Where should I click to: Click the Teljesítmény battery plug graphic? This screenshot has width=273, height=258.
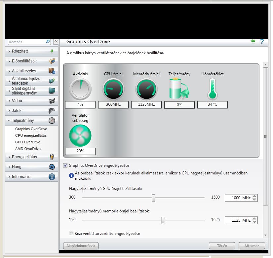click(x=179, y=89)
